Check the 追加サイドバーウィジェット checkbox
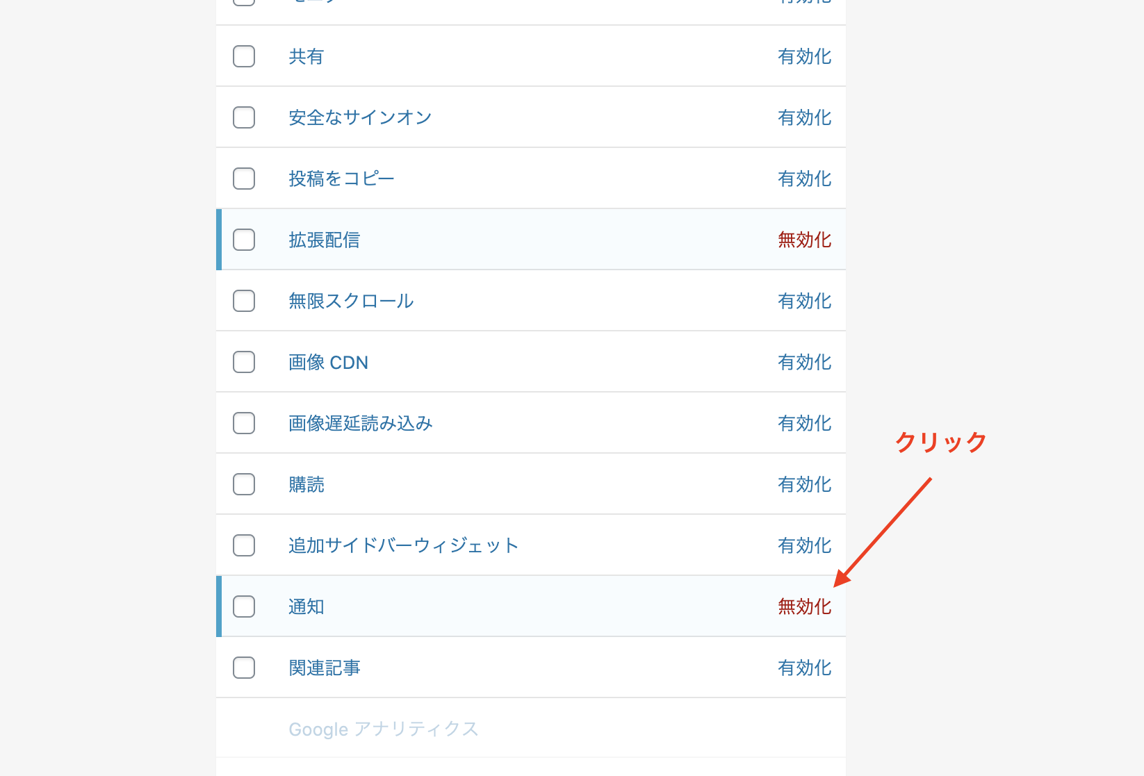The height and width of the screenshot is (776, 1144). tap(244, 545)
